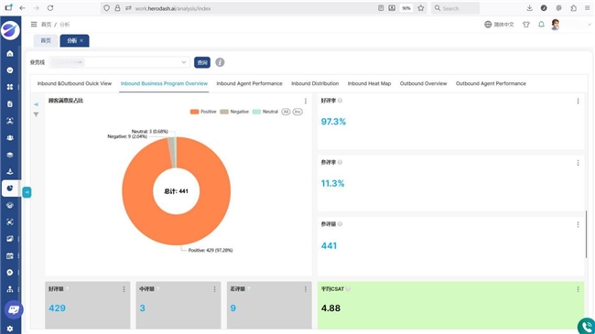Open the language selector 简体中文
Viewport: 595px width, 334px height.
pos(499,25)
